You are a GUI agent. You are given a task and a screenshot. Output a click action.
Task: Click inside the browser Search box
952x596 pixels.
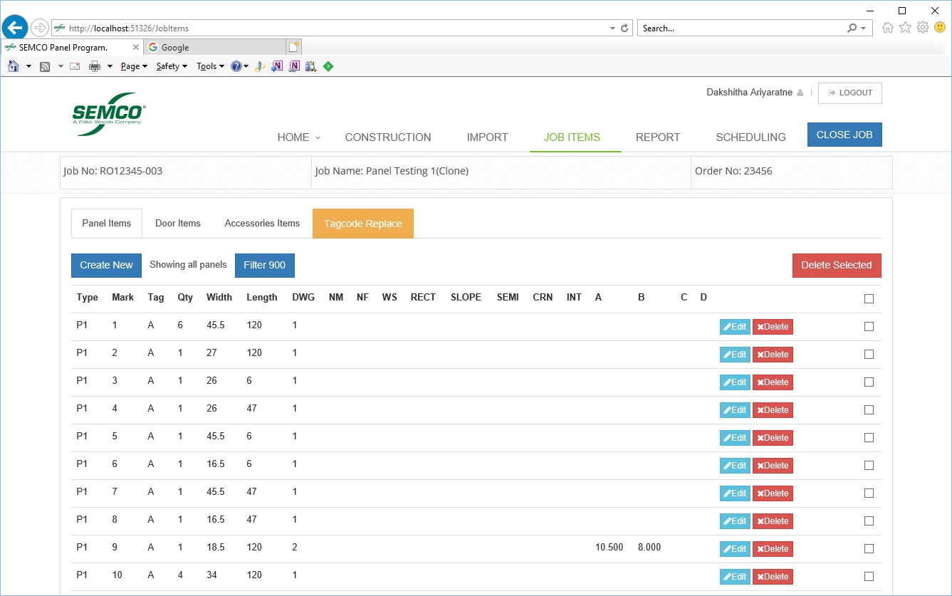[x=741, y=28]
